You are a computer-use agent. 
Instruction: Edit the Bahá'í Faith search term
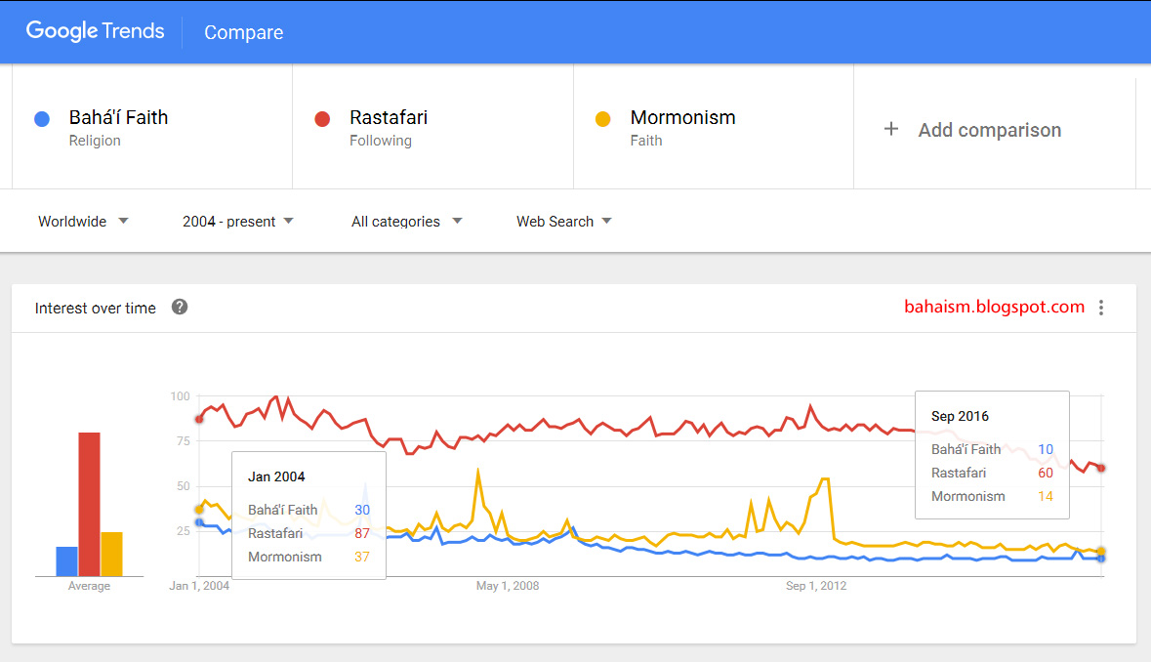118,118
